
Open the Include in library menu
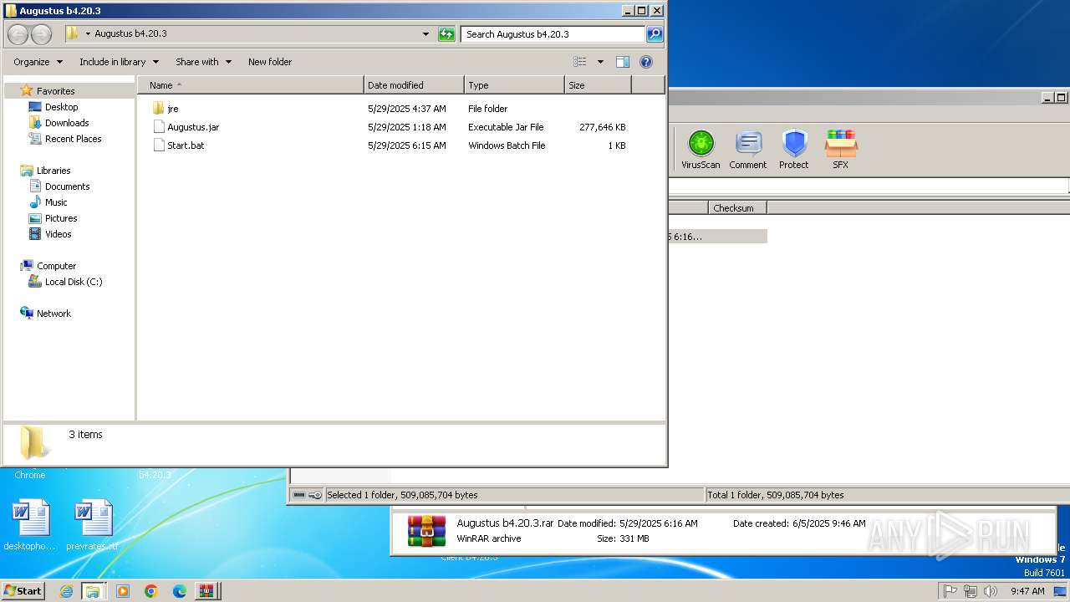119,62
